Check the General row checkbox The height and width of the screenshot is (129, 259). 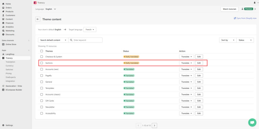[42, 82]
